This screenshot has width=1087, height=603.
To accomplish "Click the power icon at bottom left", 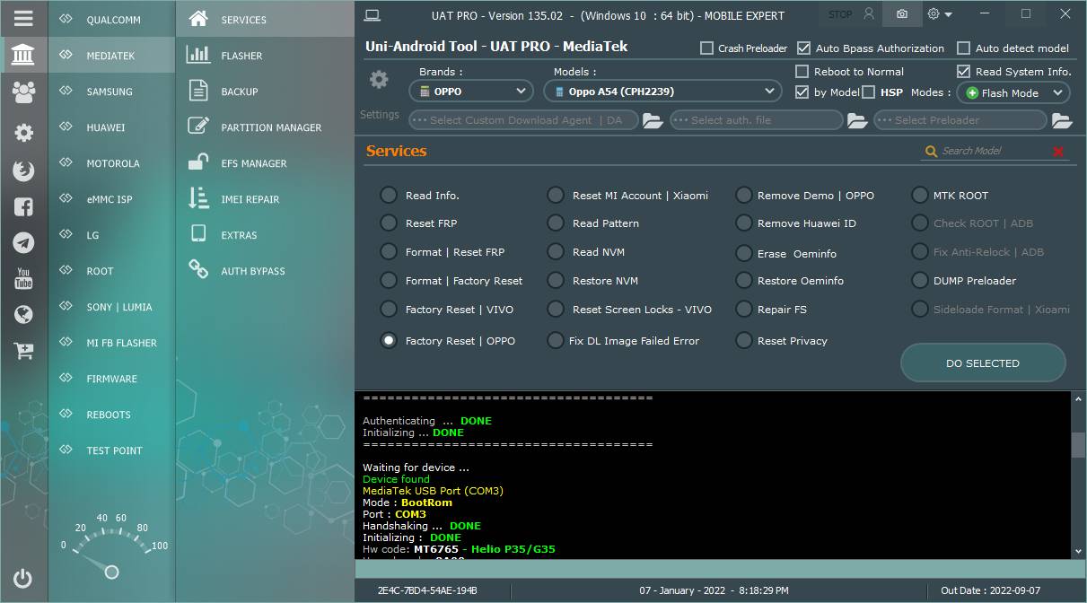I will pos(23,579).
